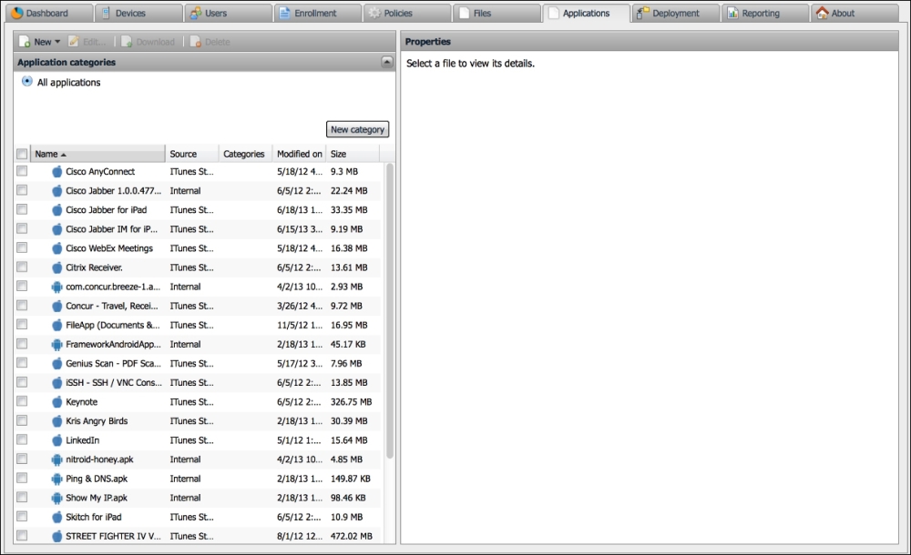The height and width of the screenshot is (555, 911).
Task: Select the Cisco Jabber IM for iP... row name
Action: [111, 229]
